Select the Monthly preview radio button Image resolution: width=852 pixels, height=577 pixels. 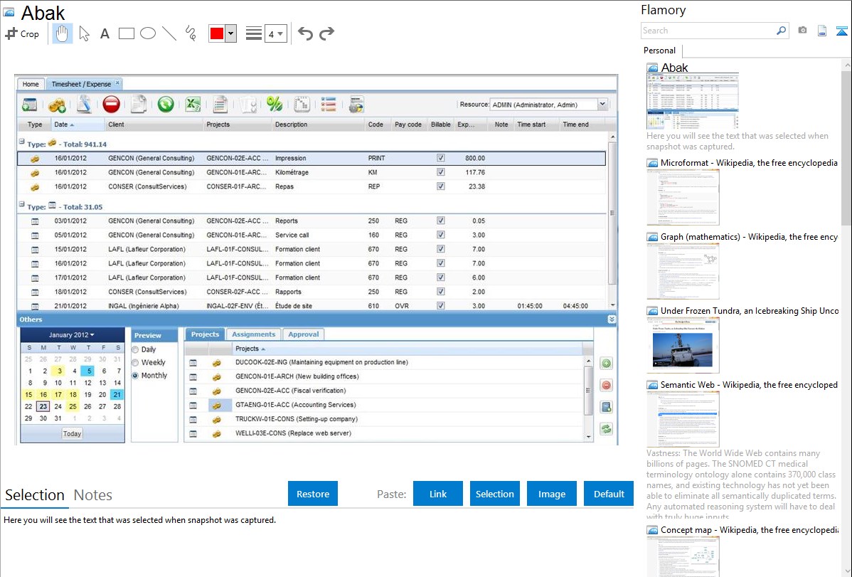click(x=135, y=376)
